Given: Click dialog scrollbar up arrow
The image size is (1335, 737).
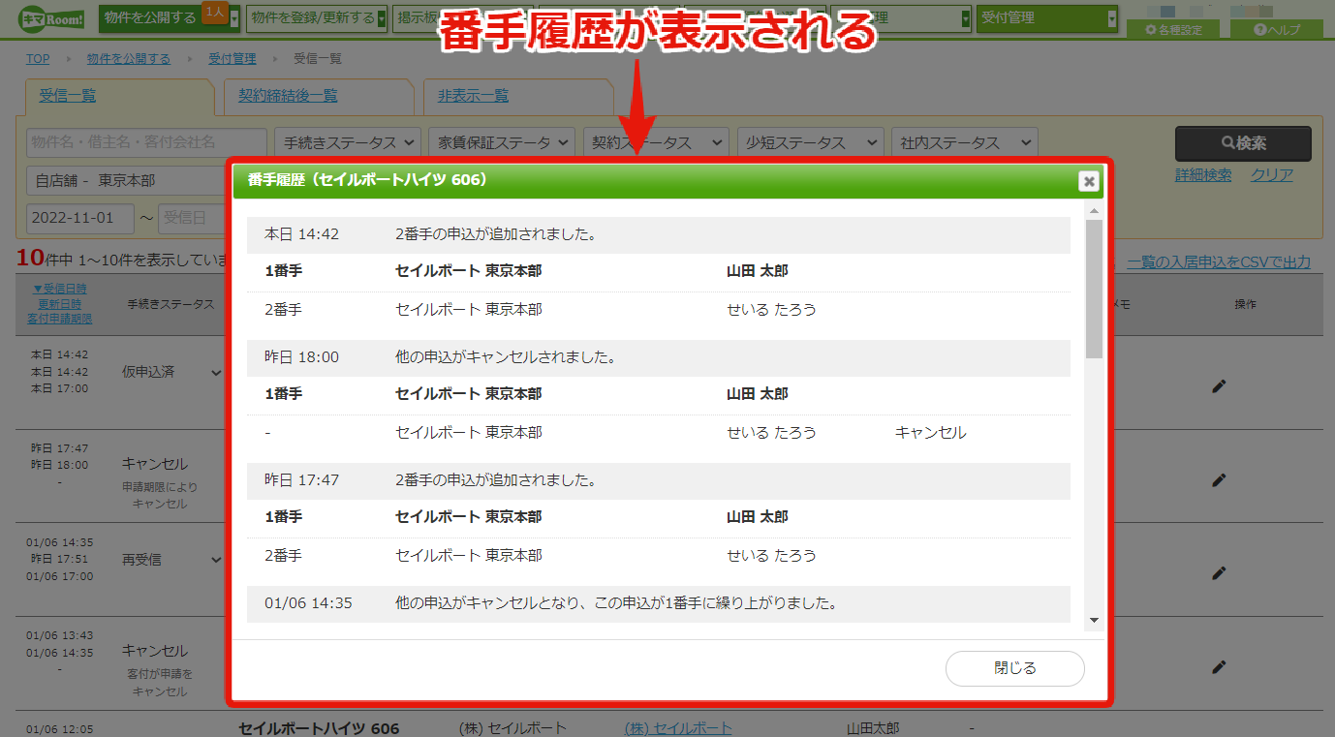Looking at the screenshot, I should (1095, 211).
